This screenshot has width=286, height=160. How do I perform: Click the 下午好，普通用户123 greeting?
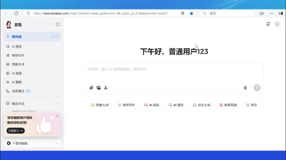click(174, 52)
